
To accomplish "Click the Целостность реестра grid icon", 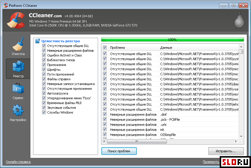I will point(38,41).
